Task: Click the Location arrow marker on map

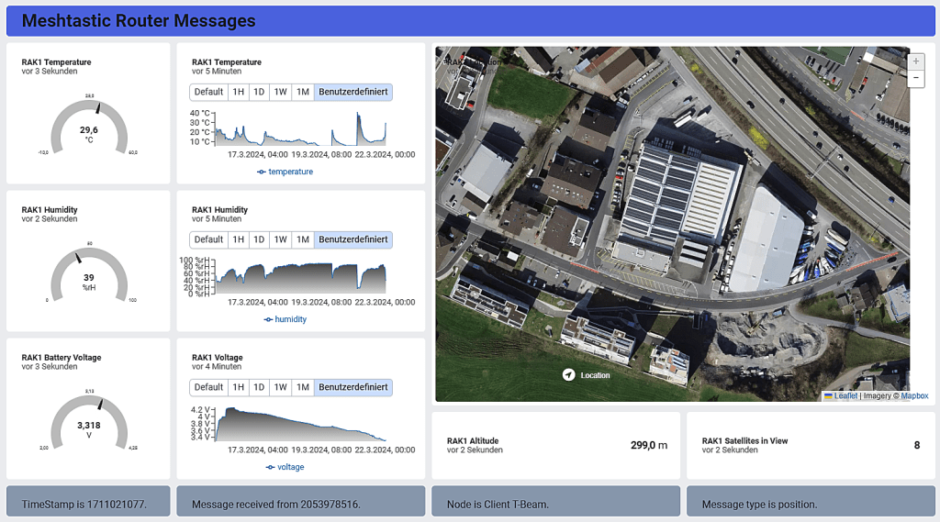Action: click(x=569, y=375)
